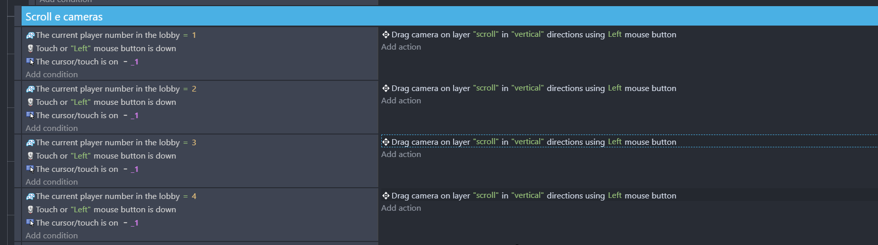
Task: Edit the player number value 2 in the lobby condition
Action: pyautogui.click(x=194, y=89)
